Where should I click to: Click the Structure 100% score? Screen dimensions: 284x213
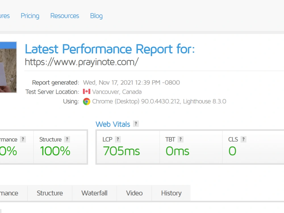pos(55,151)
